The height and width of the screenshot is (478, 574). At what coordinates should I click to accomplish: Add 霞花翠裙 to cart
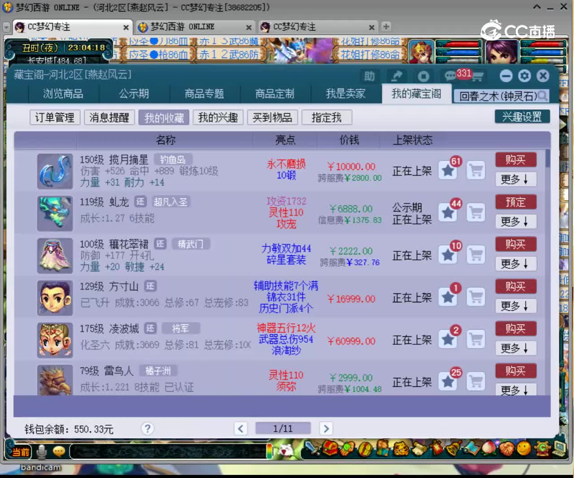[476, 255]
